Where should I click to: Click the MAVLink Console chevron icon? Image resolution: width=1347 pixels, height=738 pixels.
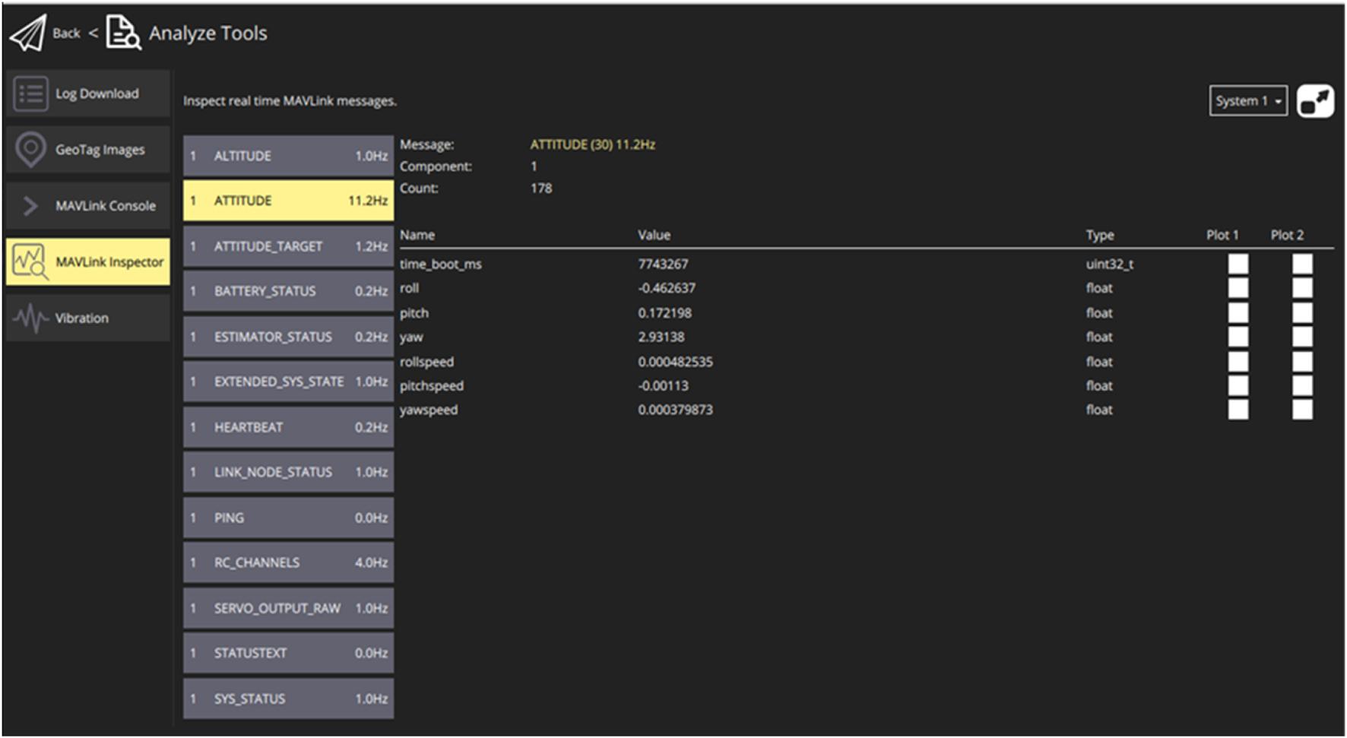[30, 206]
